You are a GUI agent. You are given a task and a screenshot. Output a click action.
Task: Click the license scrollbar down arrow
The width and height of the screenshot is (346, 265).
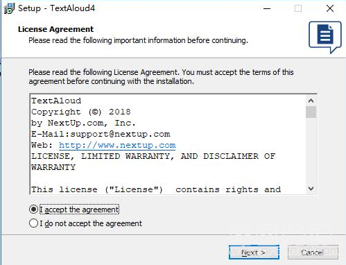tap(311, 189)
